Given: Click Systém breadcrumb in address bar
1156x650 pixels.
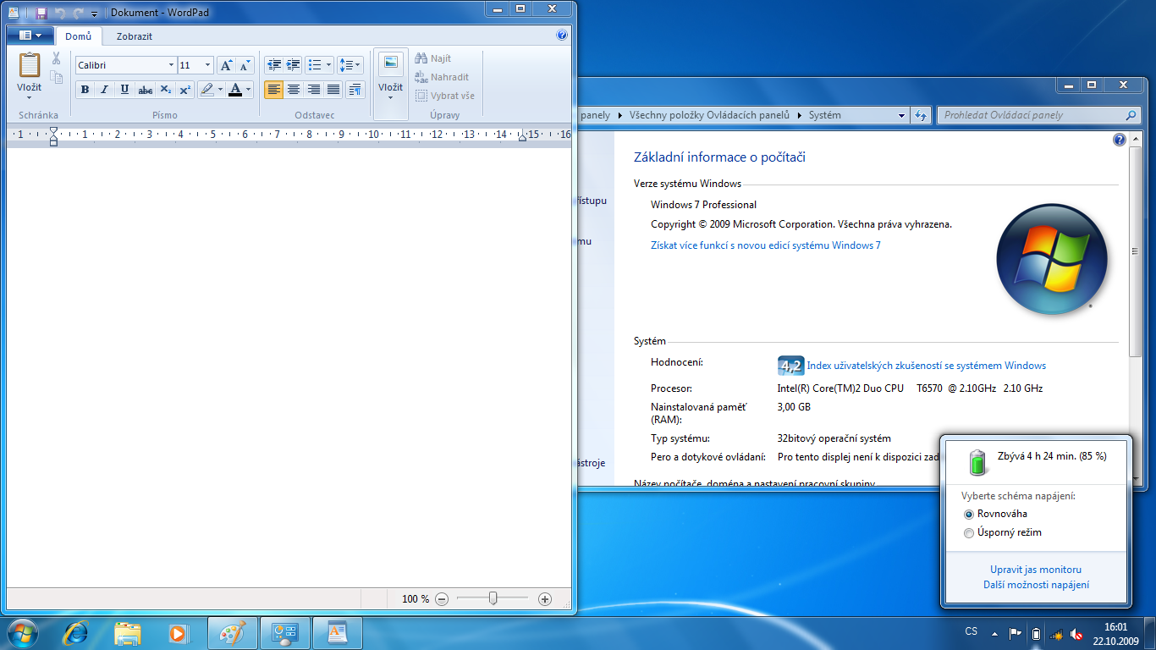Looking at the screenshot, I should [x=824, y=115].
